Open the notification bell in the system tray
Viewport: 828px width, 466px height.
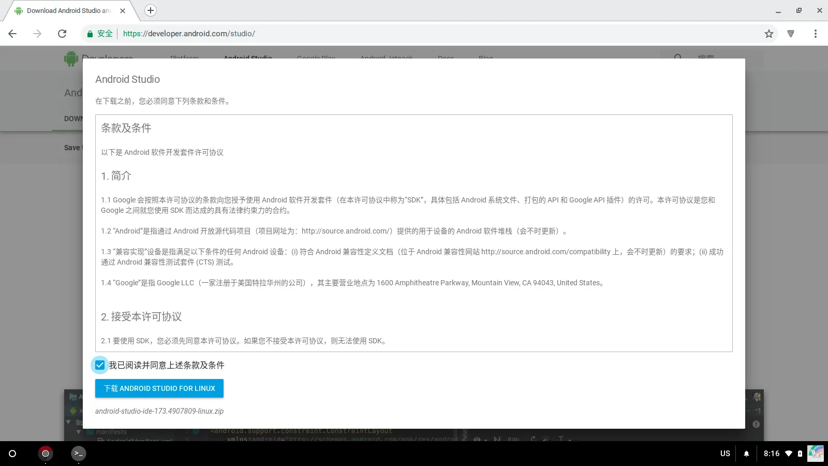click(x=746, y=453)
